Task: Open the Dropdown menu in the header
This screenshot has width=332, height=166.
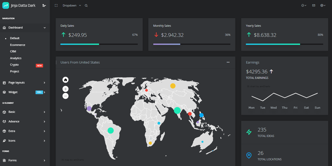Action: (x=71, y=5)
